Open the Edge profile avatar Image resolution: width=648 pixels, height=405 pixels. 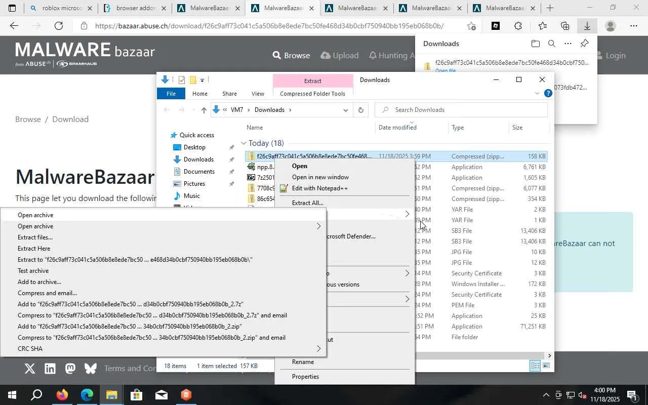(x=611, y=26)
